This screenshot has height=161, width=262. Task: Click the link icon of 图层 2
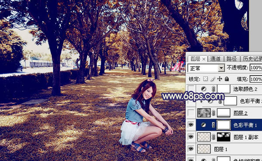point(214,113)
